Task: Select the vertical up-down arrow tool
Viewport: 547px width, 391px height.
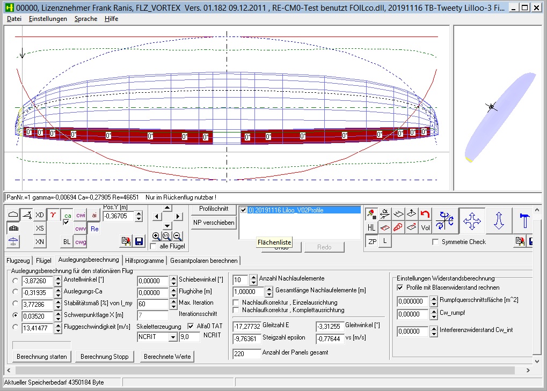Action: pyautogui.click(x=499, y=221)
